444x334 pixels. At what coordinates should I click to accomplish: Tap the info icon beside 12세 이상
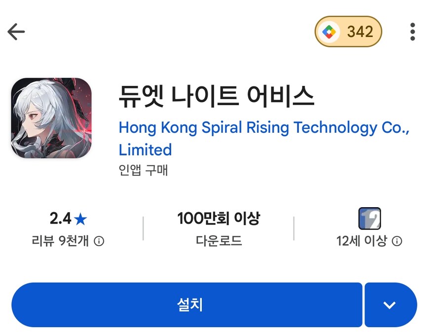399,241
